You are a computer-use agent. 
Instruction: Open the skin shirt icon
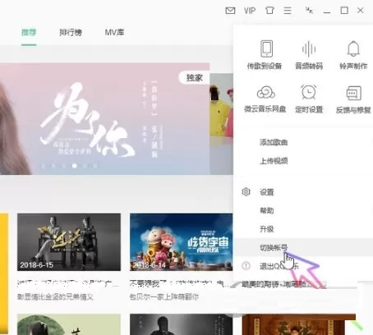coord(269,11)
